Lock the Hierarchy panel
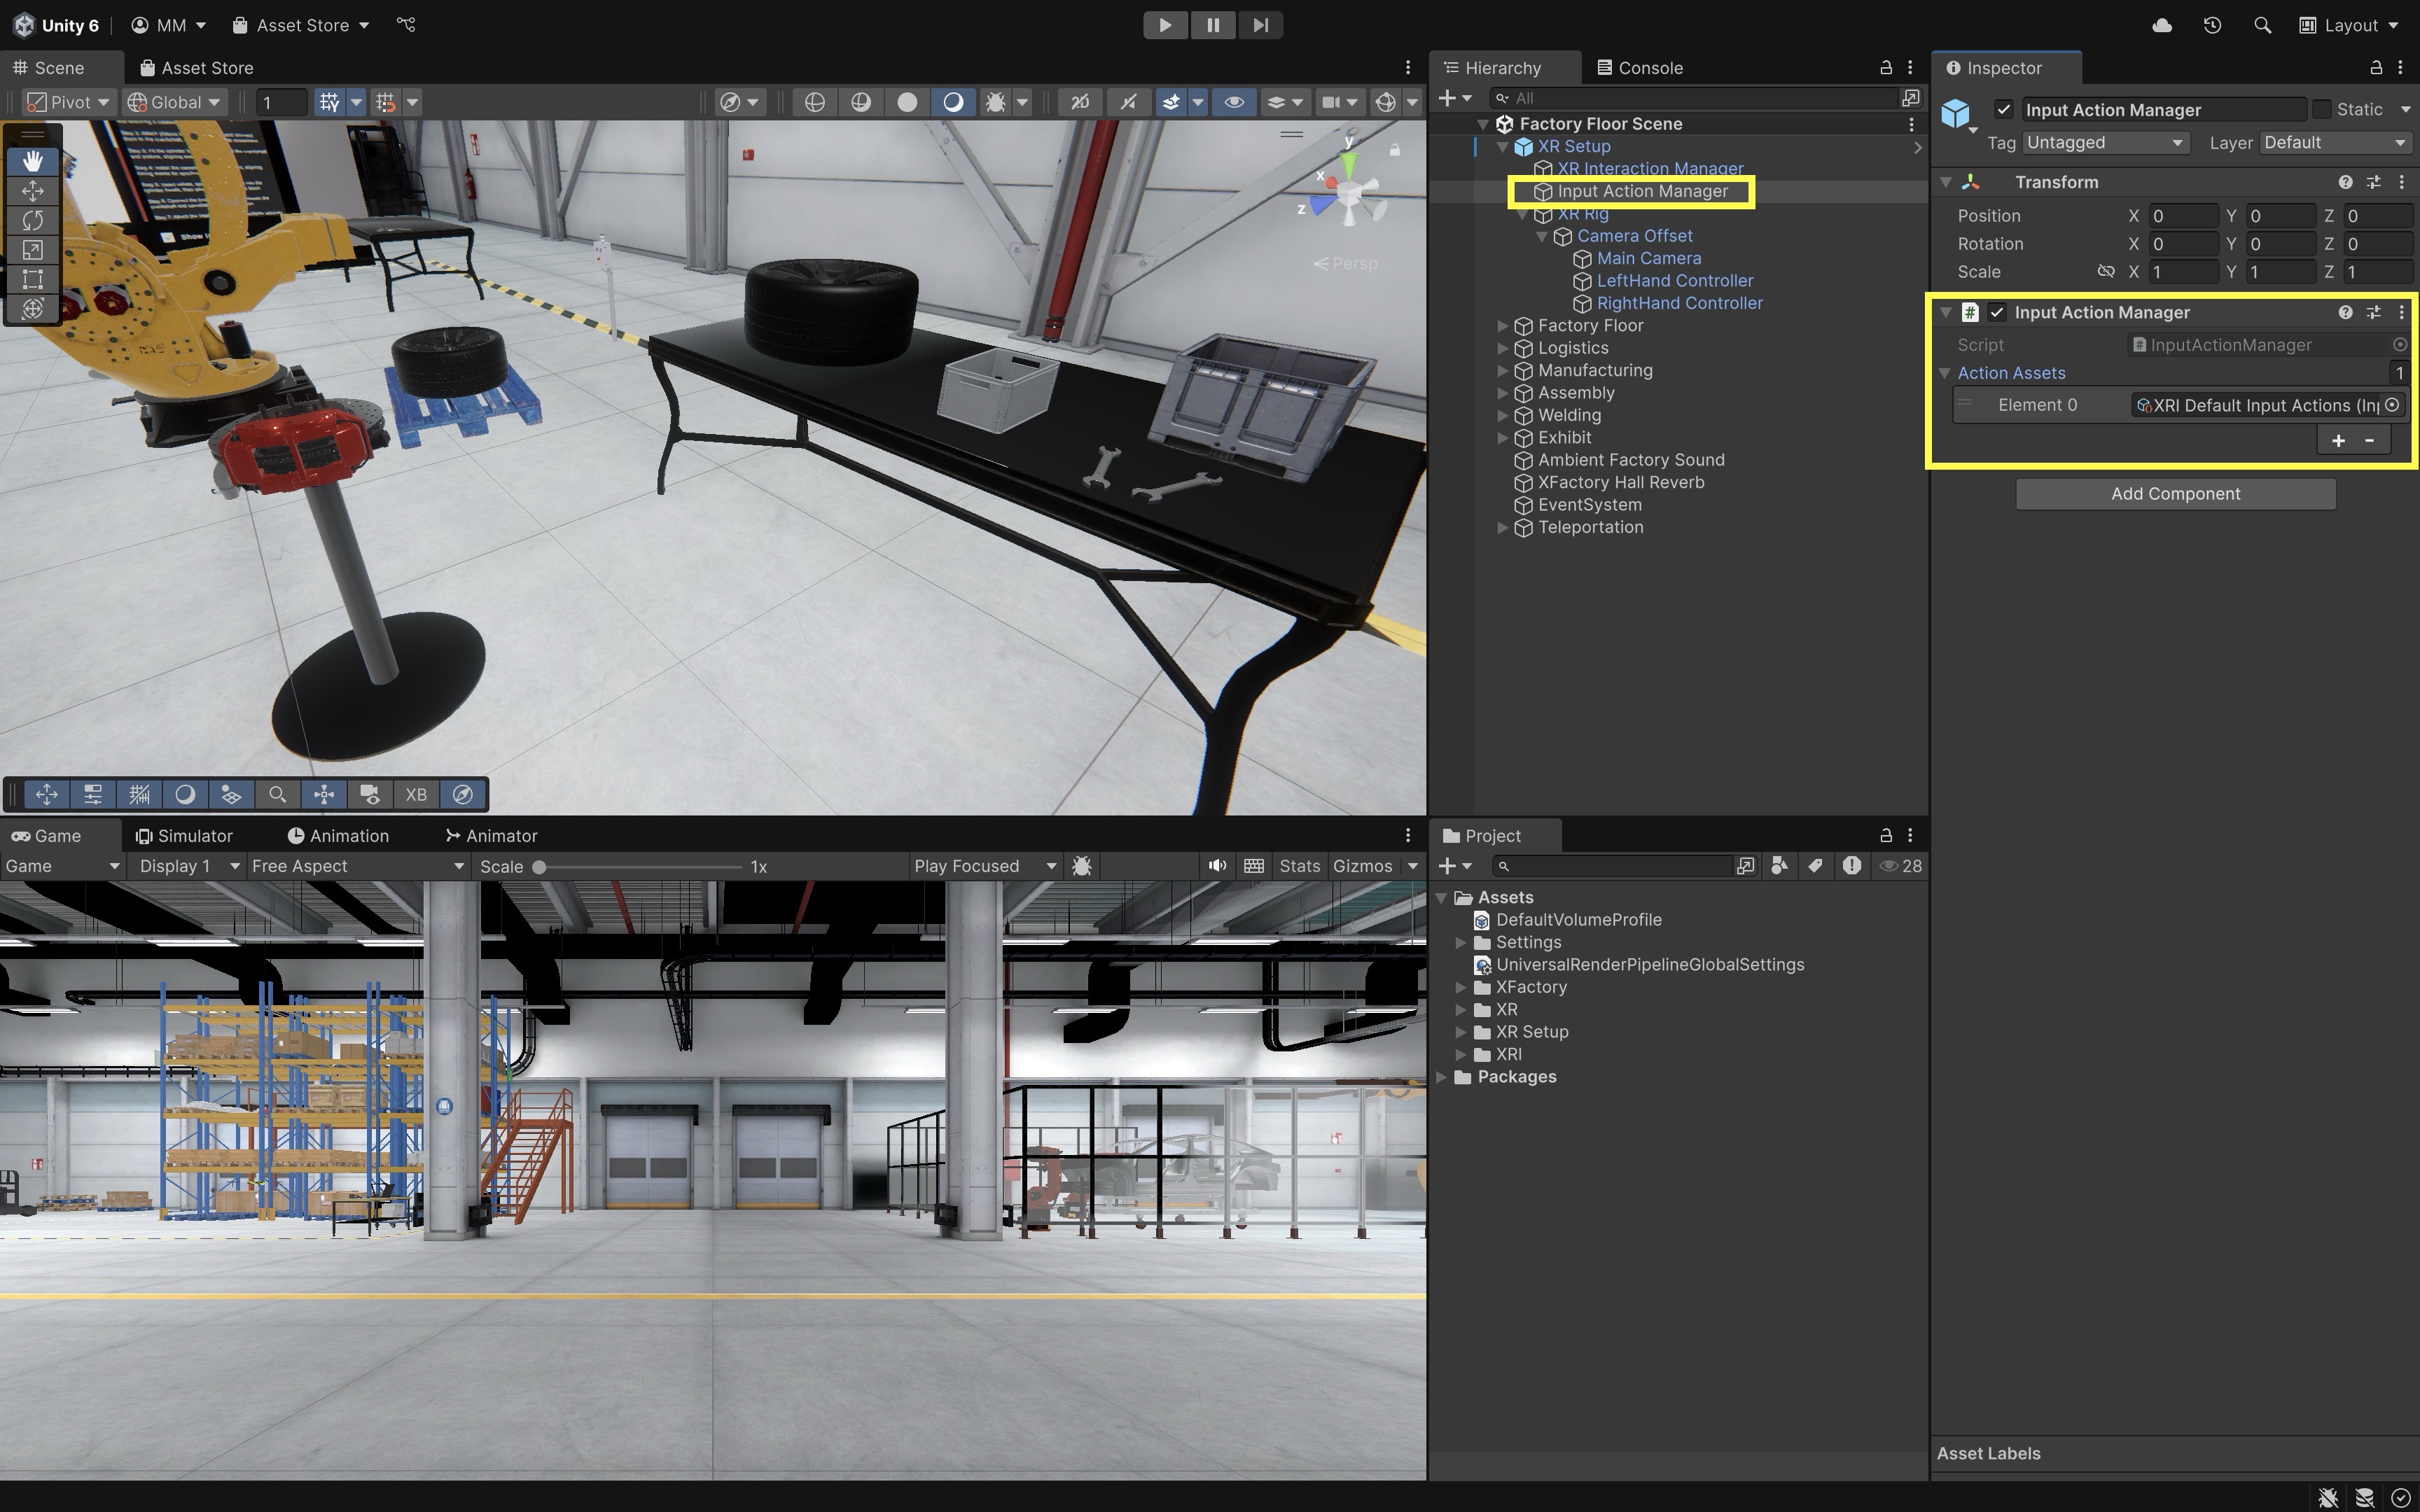The height and width of the screenshot is (1512, 2420). pyautogui.click(x=1886, y=68)
